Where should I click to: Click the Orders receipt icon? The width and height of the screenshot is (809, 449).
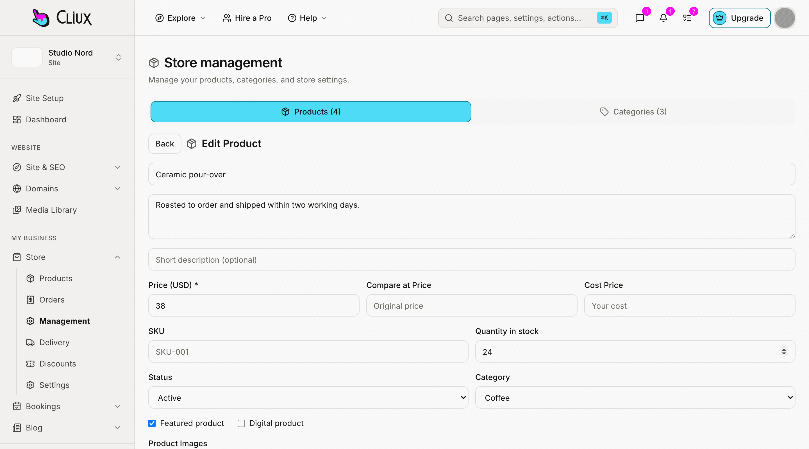[30, 300]
